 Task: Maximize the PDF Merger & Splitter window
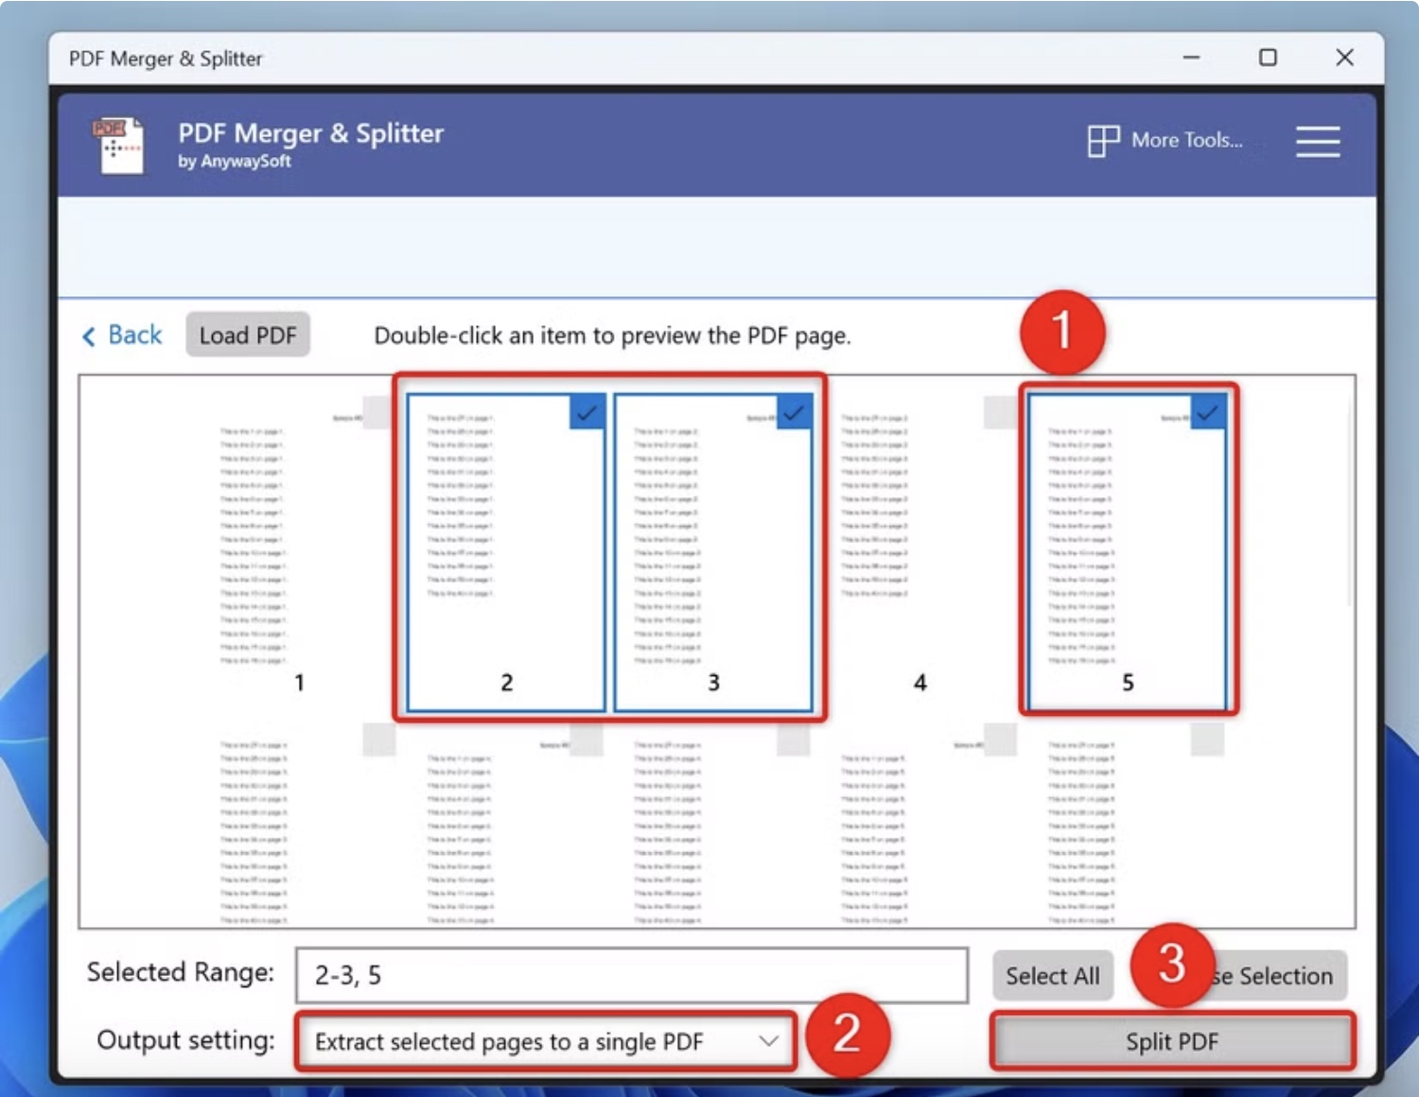click(x=1268, y=58)
